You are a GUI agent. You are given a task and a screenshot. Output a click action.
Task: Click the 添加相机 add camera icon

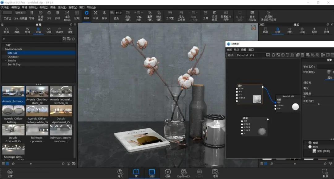(128, 16)
